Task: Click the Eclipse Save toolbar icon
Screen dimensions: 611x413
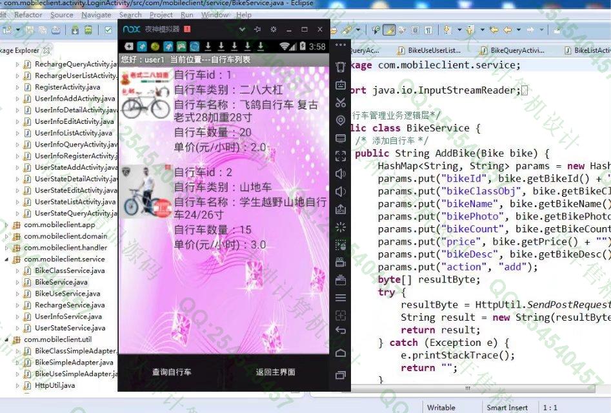Action: (30, 30)
